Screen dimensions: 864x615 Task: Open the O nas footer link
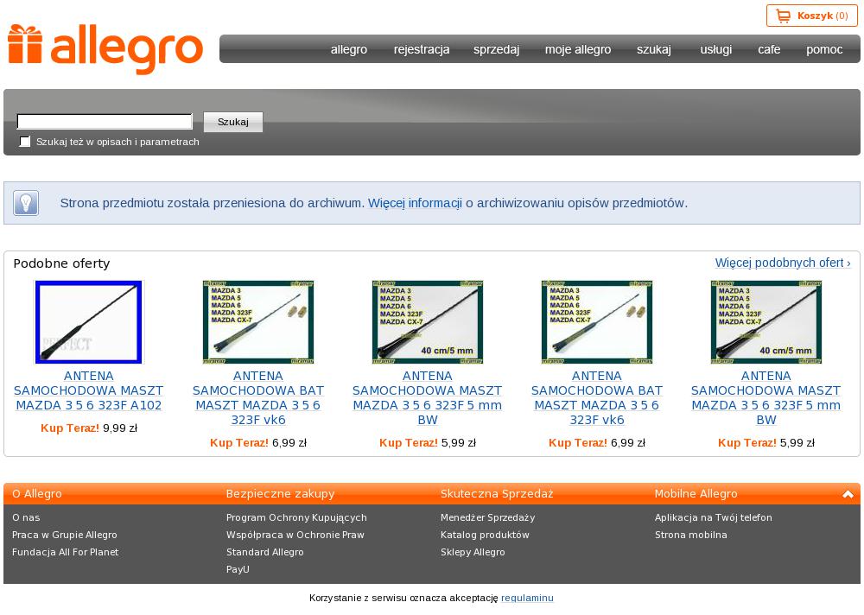coord(26,517)
